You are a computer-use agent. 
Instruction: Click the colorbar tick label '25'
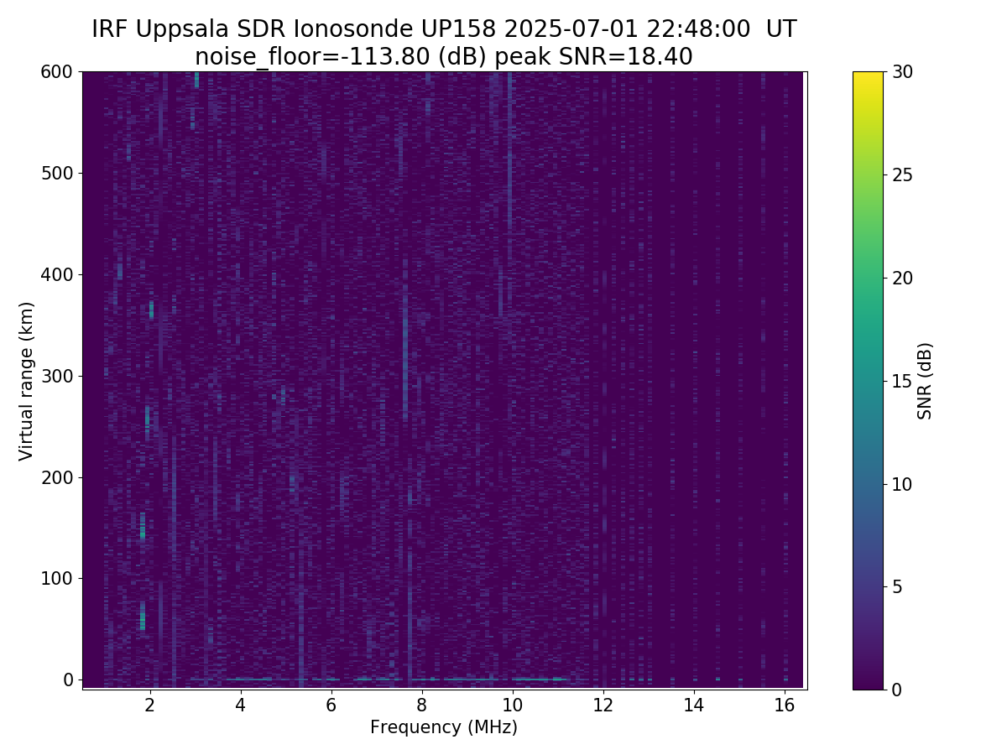(904, 175)
